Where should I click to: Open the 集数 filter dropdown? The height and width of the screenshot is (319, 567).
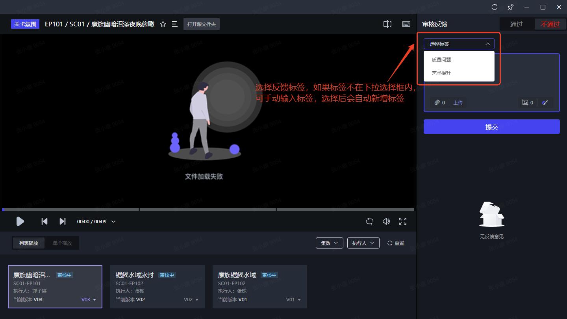329,243
